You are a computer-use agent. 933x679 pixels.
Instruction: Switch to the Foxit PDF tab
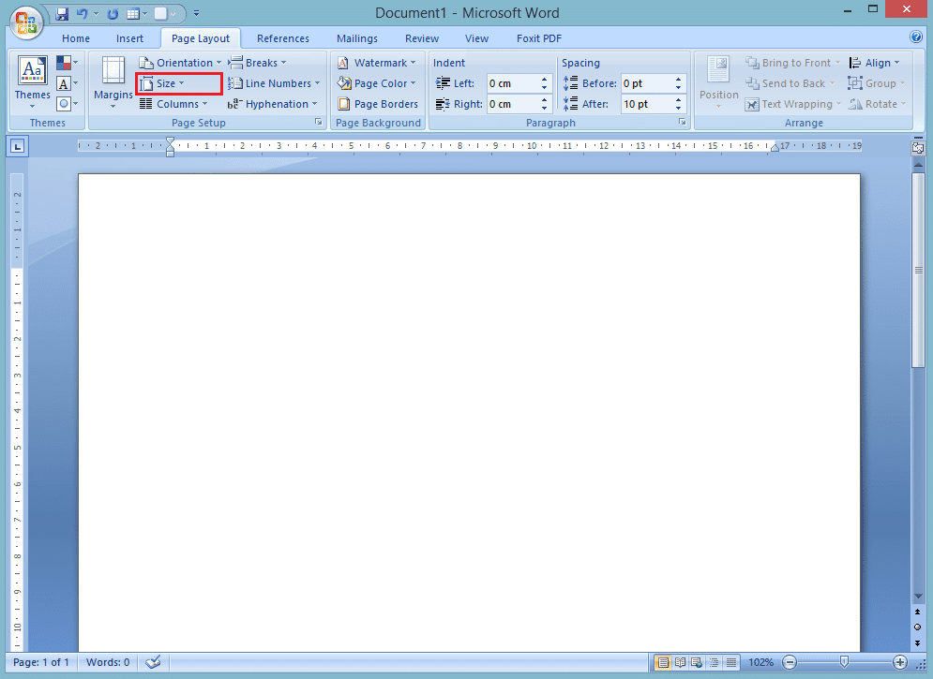click(539, 38)
